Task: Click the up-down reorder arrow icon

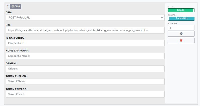Action: point(8,6)
